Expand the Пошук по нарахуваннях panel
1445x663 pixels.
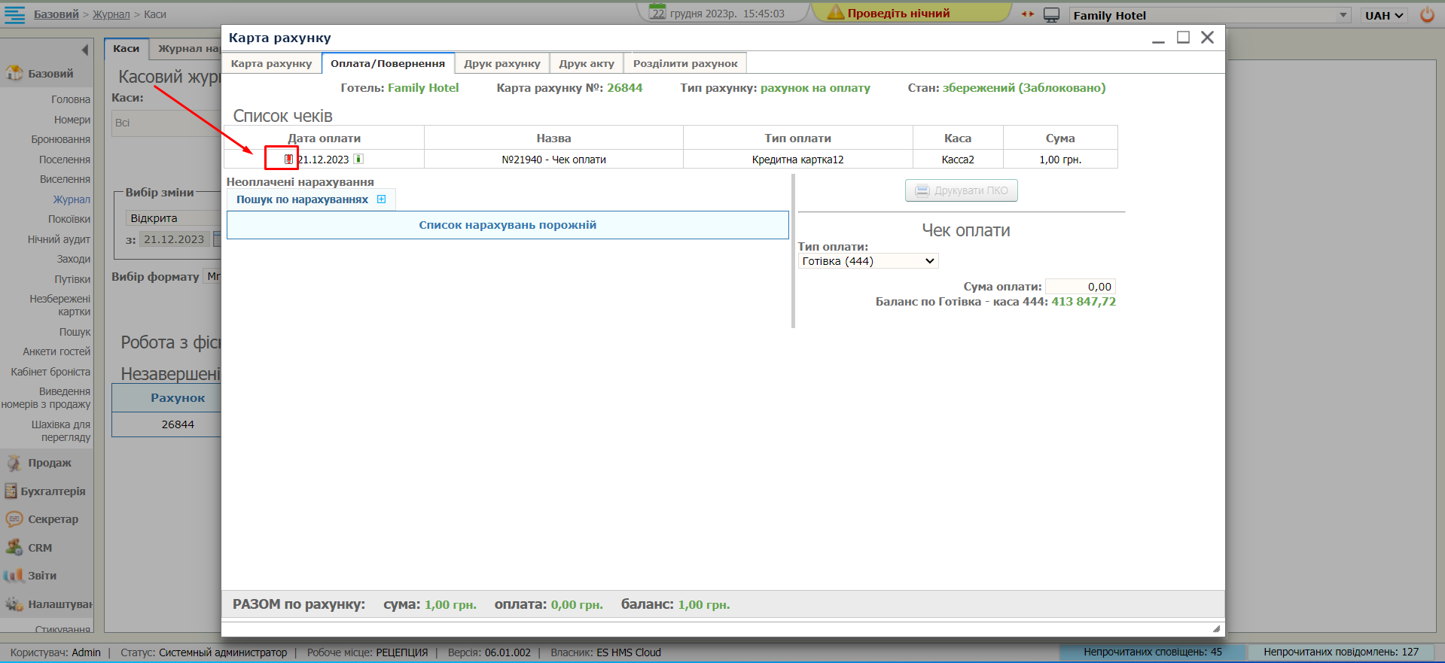381,199
